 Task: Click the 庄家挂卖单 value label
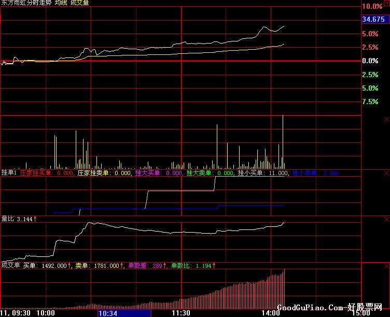104,173
